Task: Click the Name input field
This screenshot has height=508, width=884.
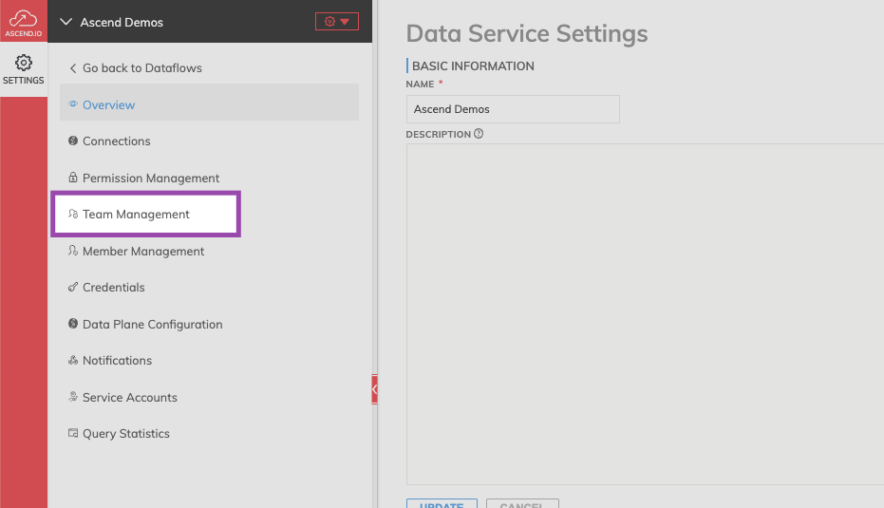Action: coord(513,109)
